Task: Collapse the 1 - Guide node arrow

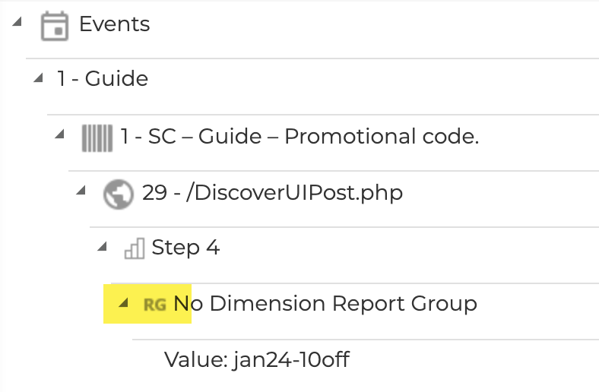Action: click(x=38, y=77)
